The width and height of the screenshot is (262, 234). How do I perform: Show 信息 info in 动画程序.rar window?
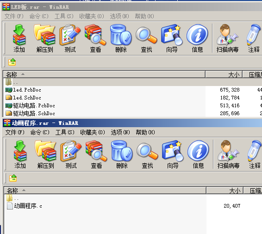click(x=198, y=154)
